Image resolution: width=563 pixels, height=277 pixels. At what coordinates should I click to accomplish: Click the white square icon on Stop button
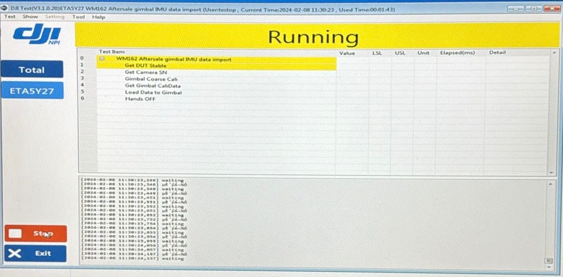15,233
